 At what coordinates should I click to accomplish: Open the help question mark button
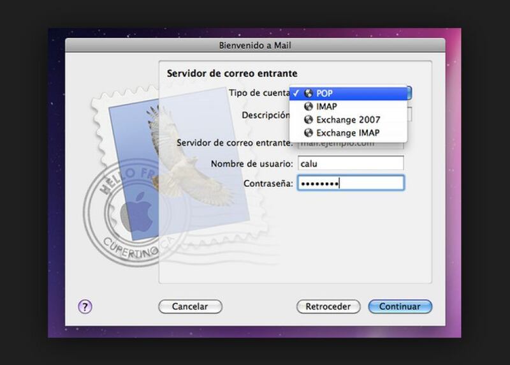click(85, 306)
